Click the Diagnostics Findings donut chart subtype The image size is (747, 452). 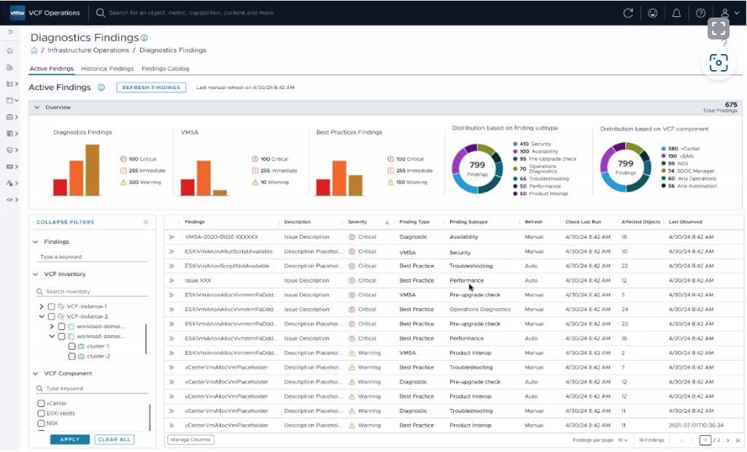477,168
